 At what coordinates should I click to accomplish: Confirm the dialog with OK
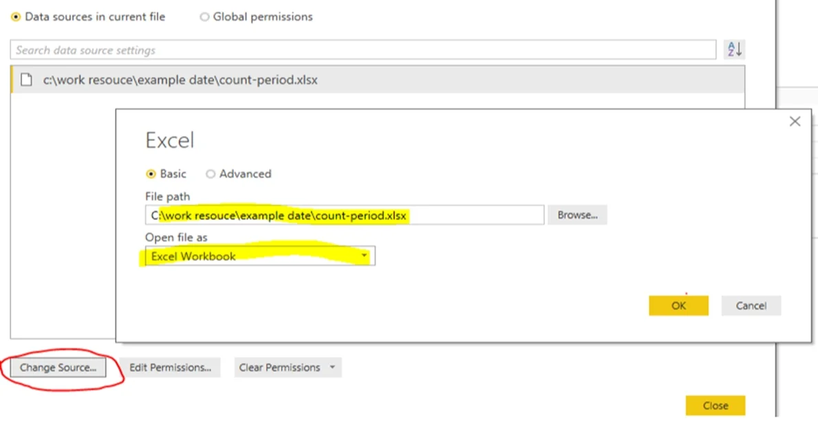point(678,305)
